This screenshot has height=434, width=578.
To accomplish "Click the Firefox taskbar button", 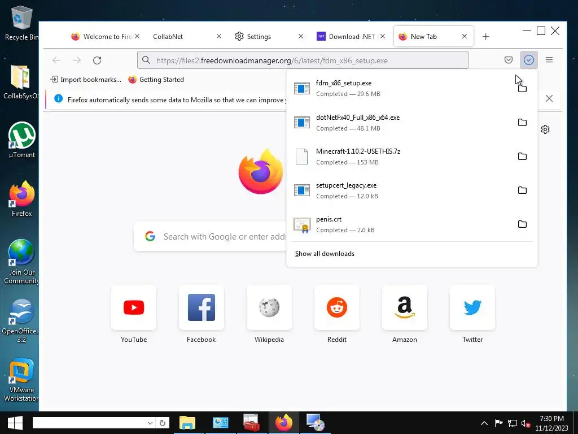I will pos(283,423).
